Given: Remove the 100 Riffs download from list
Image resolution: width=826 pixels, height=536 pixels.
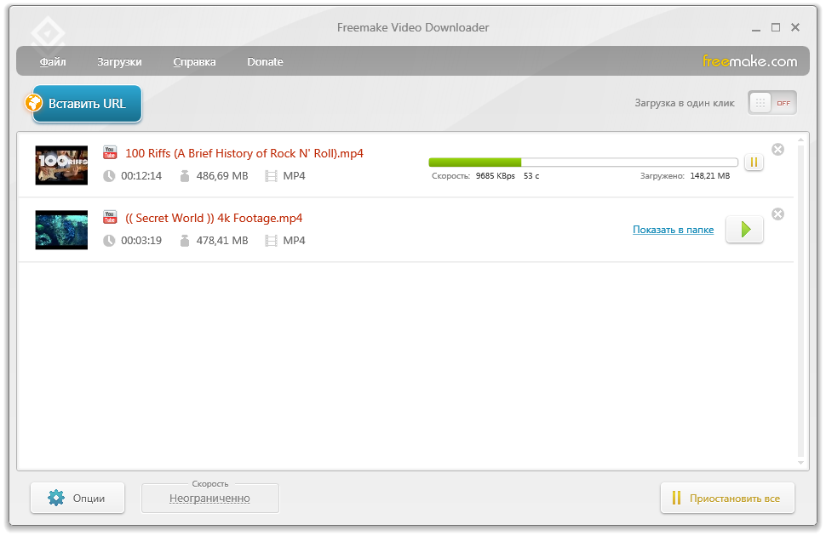Looking at the screenshot, I should tap(777, 150).
